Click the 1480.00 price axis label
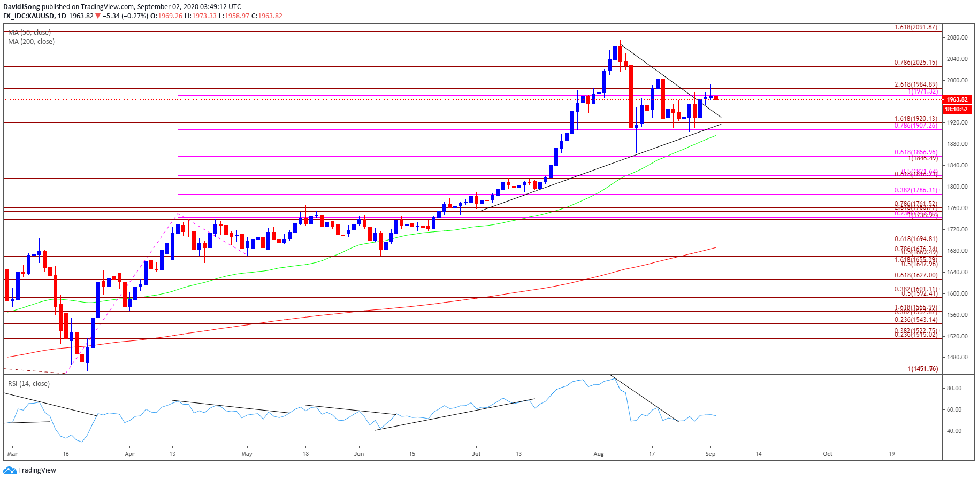This screenshot has height=480, width=978. point(957,358)
